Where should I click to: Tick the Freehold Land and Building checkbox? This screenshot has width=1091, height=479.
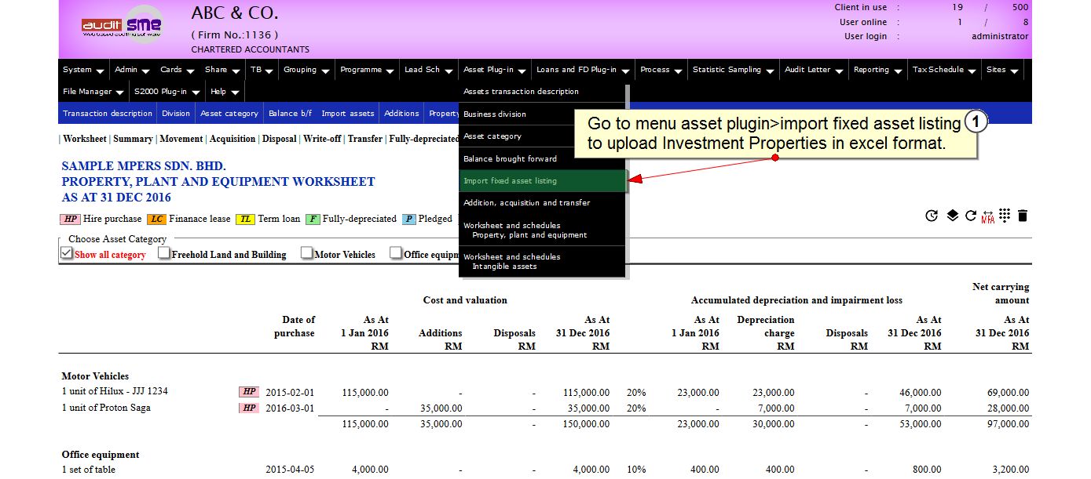click(164, 253)
